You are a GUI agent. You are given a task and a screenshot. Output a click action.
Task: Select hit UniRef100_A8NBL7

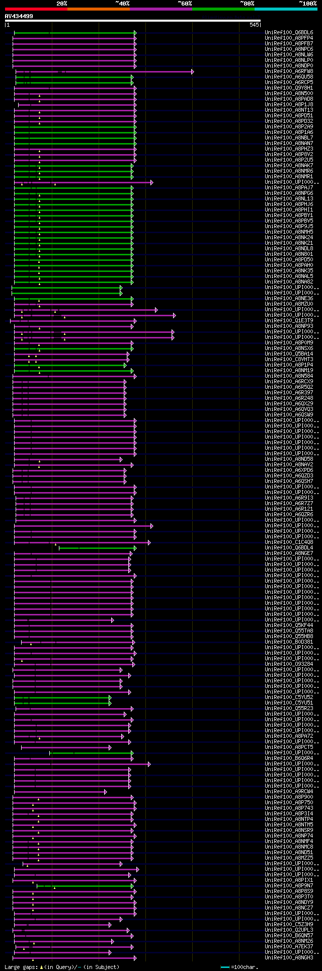point(289,137)
